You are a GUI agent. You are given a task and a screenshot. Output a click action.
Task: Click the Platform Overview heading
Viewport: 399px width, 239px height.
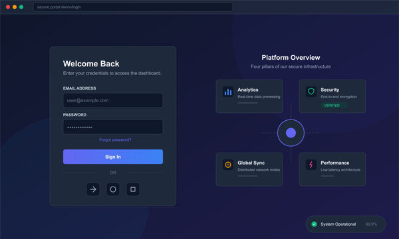pos(291,58)
